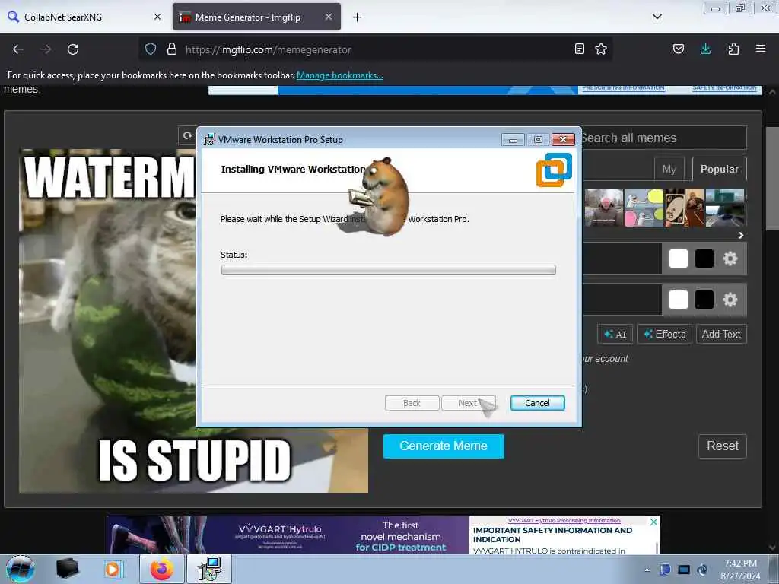Open VMware installer taskbar item
Image resolution: width=779 pixels, height=584 pixels.
click(x=209, y=569)
